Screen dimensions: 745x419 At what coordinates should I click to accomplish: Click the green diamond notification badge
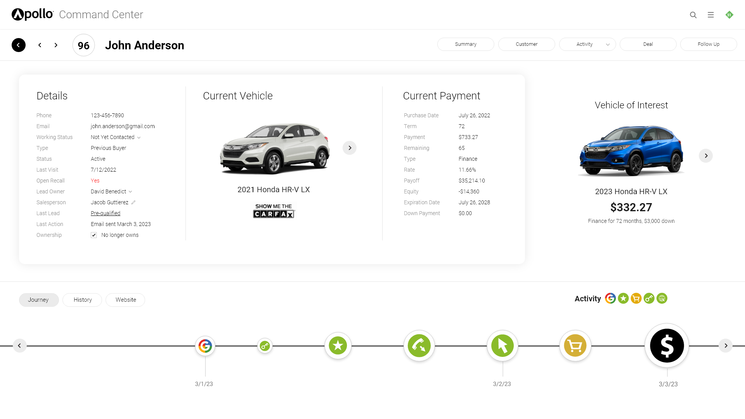(729, 15)
